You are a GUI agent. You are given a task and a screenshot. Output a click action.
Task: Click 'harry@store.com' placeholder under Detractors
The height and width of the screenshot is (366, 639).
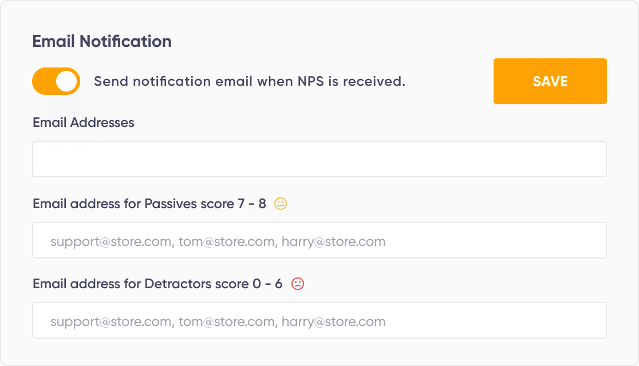[x=333, y=322]
